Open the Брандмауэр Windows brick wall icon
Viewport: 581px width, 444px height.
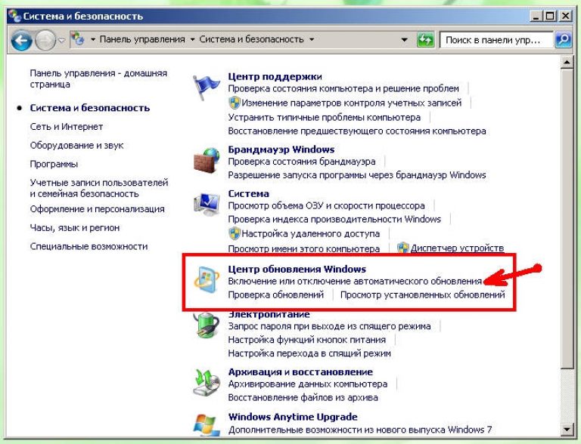[x=206, y=160]
